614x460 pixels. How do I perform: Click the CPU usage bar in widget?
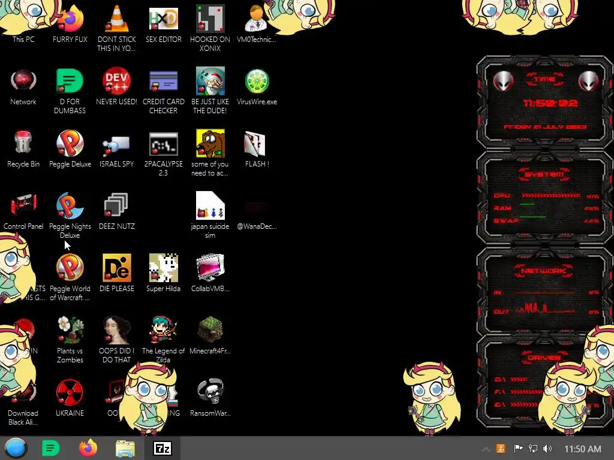pos(551,195)
